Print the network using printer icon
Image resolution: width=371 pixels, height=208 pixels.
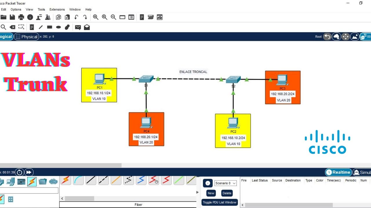[21, 17]
